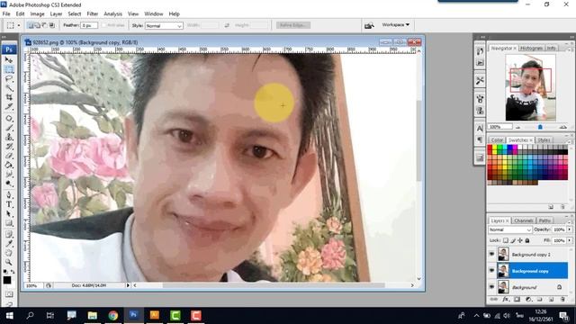The image size is (576, 324).
Task: Switch to the Histogram tab
Action: click(x=531, y=48)
